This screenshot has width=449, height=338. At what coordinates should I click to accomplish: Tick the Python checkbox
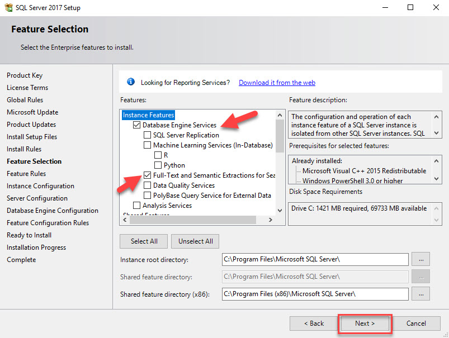(158, 165)
